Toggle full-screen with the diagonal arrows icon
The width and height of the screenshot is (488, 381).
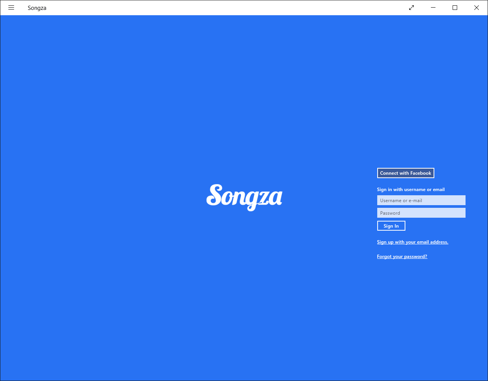411,8
